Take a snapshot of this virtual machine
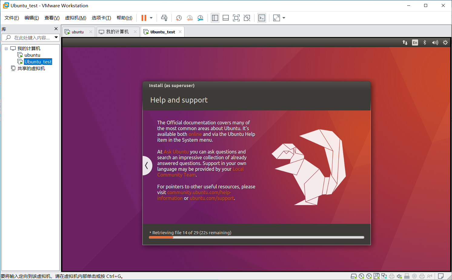The height and width of the screenshot is (280, 452). [x=179, y=18]
